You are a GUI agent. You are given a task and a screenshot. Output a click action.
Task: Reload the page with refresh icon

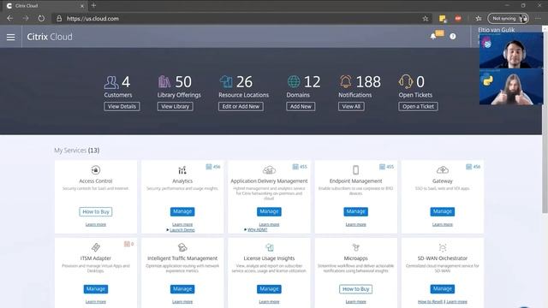point(41,18)
